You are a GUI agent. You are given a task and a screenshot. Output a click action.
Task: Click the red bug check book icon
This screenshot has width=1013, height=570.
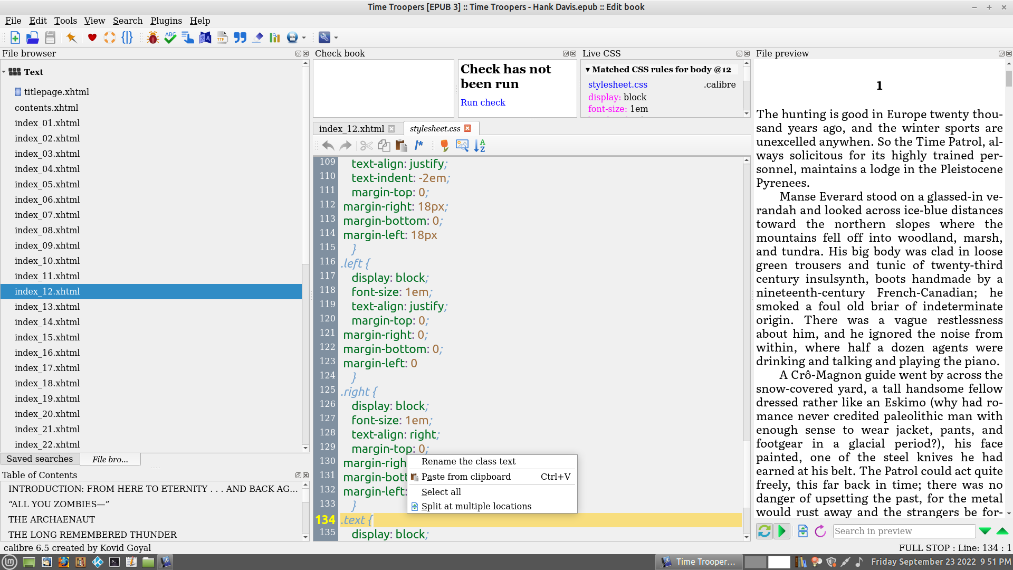(x=153, y=37)
